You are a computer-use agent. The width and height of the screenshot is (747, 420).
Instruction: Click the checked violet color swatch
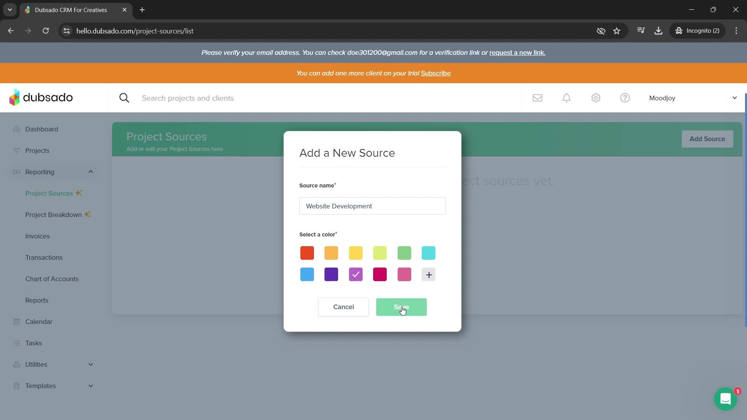(356, 275)
